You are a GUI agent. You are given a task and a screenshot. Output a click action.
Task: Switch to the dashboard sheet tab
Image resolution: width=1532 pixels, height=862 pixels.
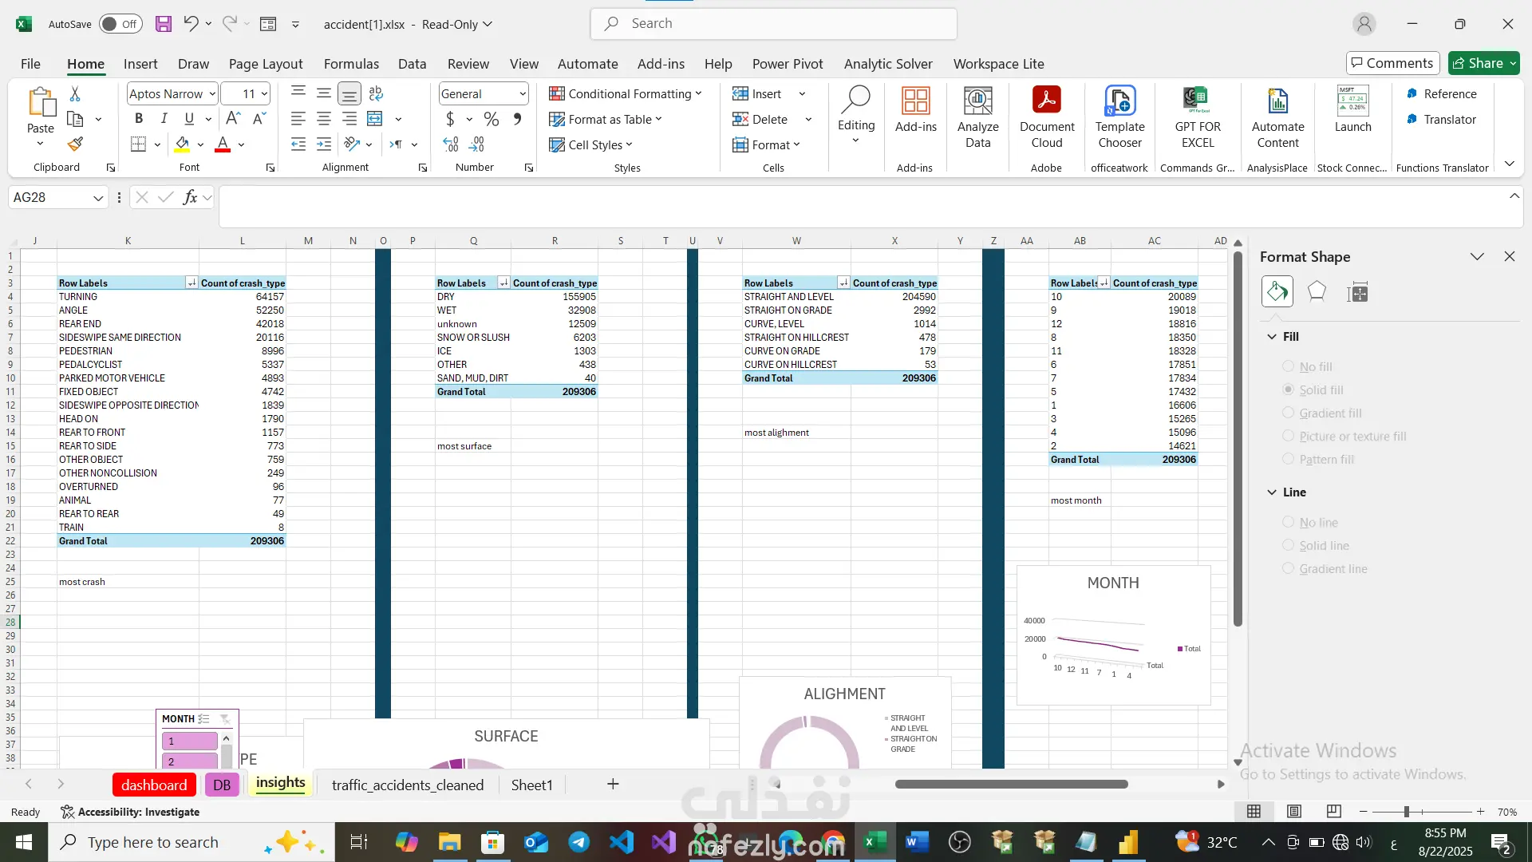154,785
